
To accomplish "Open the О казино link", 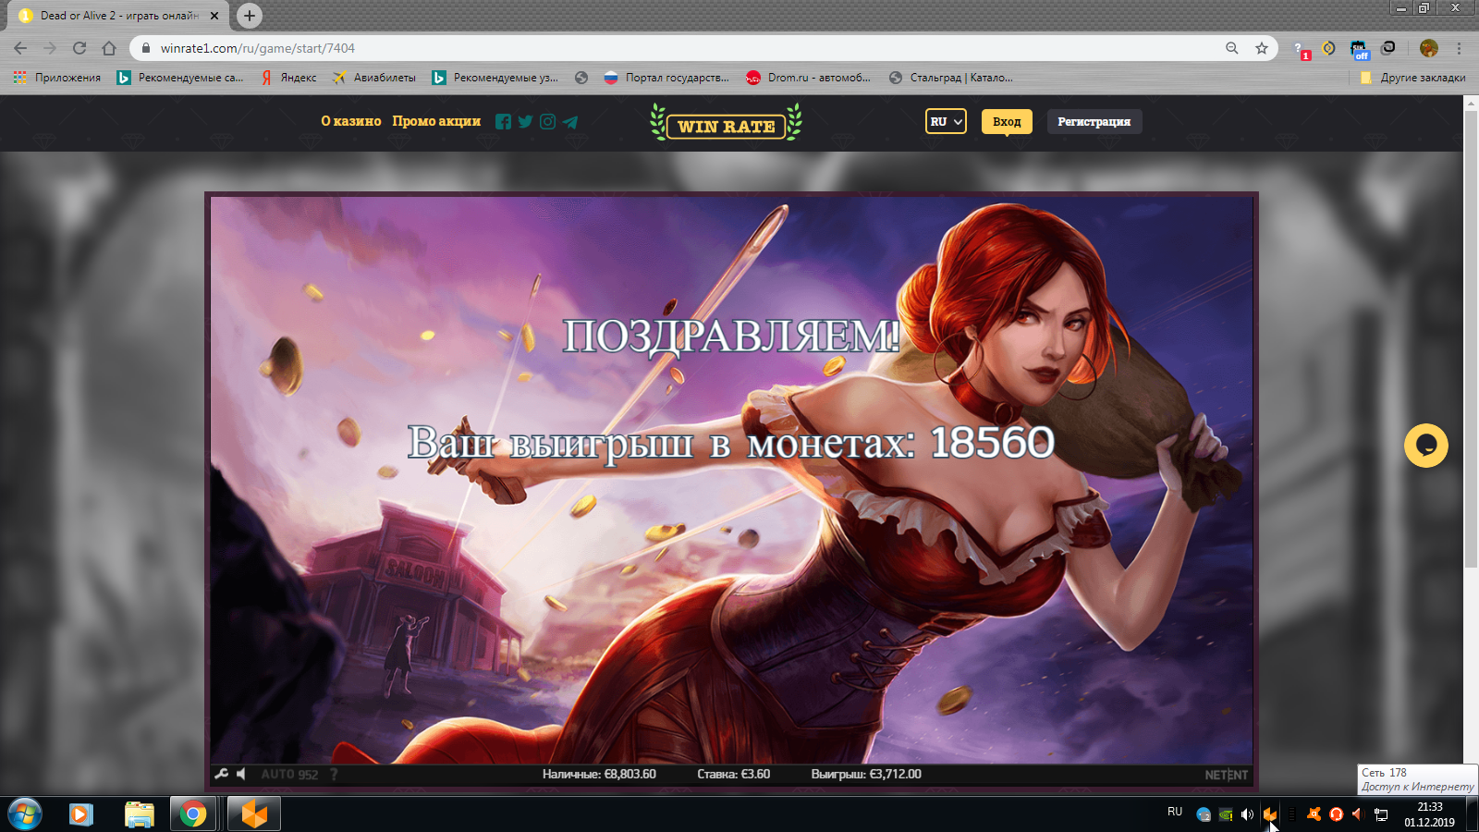I will [x=351, y=121].
